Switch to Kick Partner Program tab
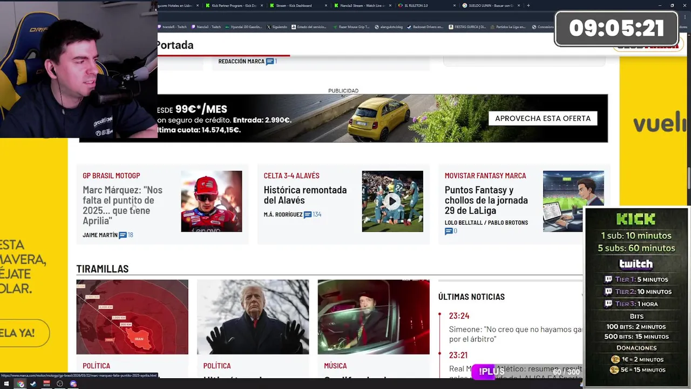This screenshot has height=389, width=691. pyautogui.click(x=234, y=5)
